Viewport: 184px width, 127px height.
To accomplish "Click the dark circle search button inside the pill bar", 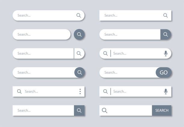I will coord(80,72).
